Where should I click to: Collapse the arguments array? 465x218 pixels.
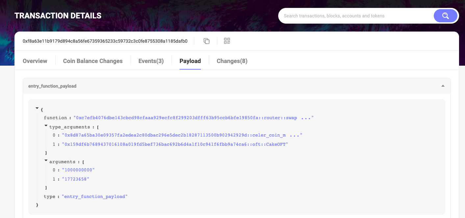[x=46, y=161]
